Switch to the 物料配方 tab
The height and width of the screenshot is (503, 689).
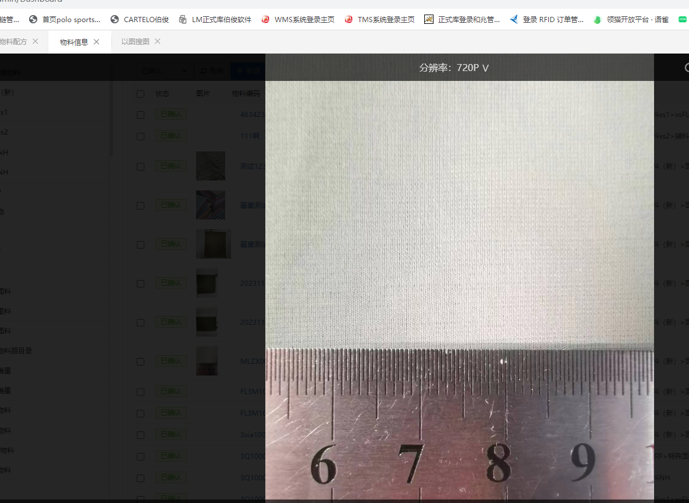13,42
